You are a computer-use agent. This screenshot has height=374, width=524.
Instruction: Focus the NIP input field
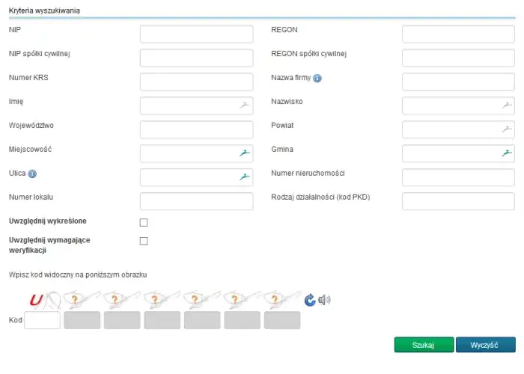point(196,34)
